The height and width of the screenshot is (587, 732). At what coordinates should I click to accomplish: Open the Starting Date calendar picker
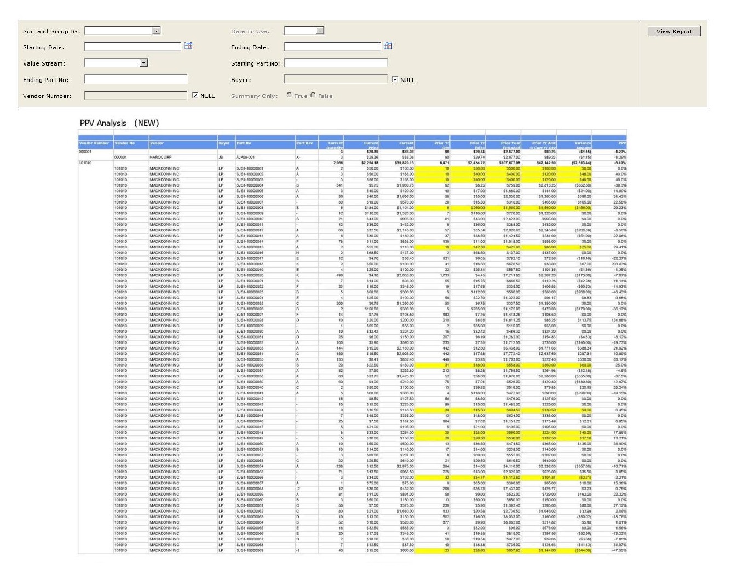[188, 45]
